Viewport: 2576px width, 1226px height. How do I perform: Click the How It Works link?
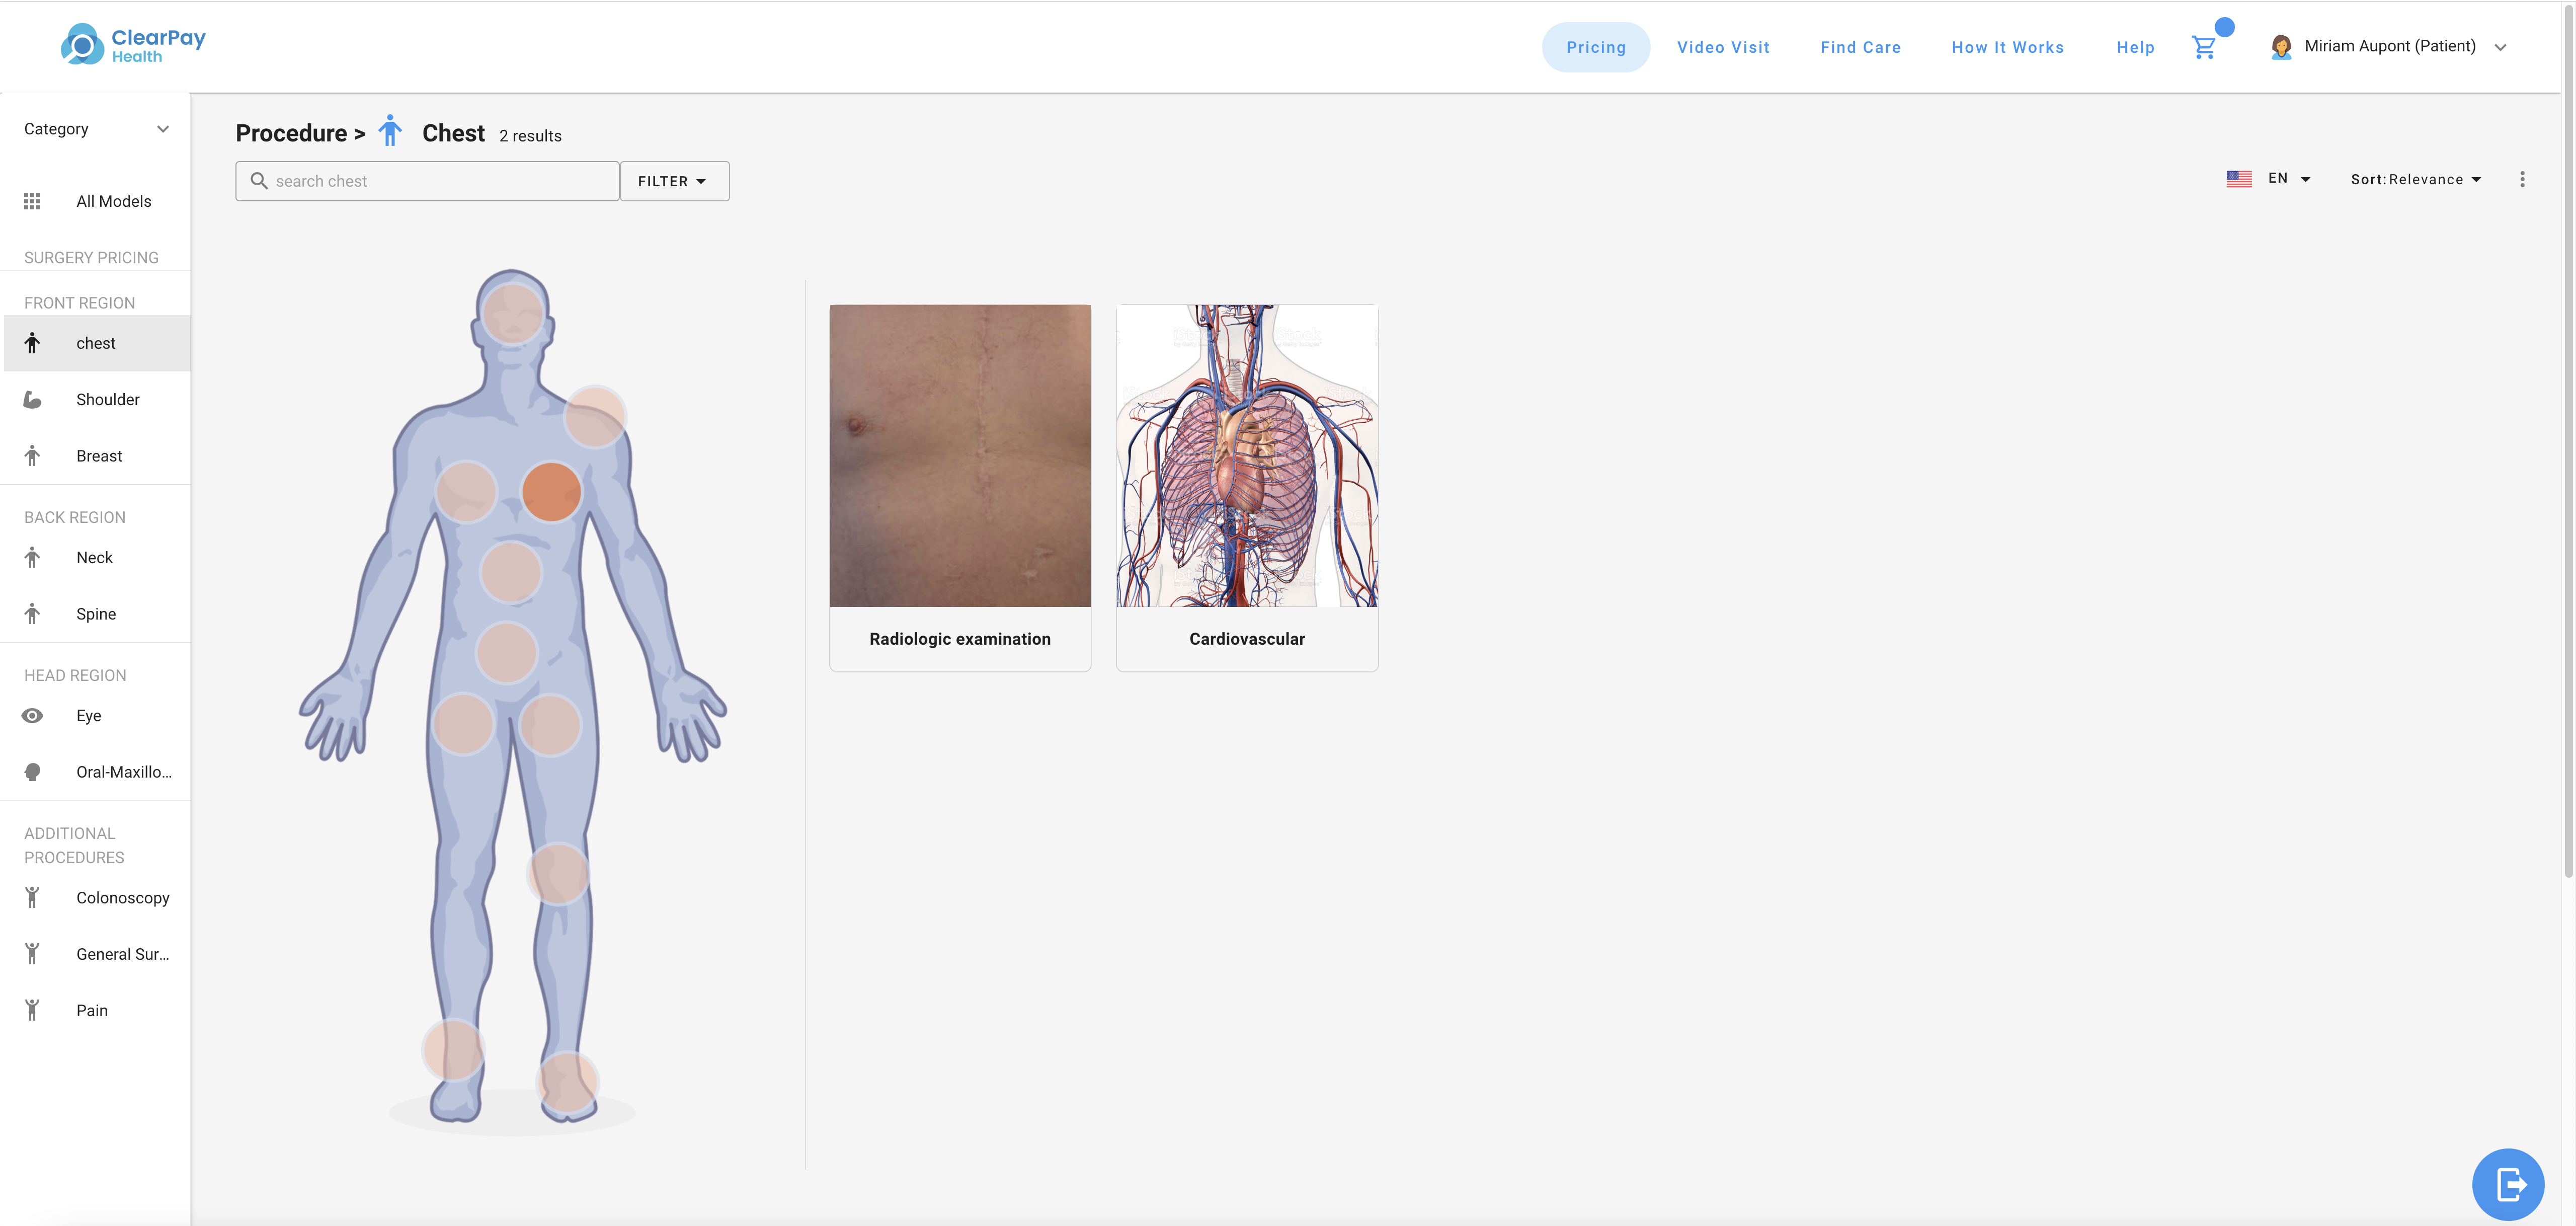coord(2006,47)
